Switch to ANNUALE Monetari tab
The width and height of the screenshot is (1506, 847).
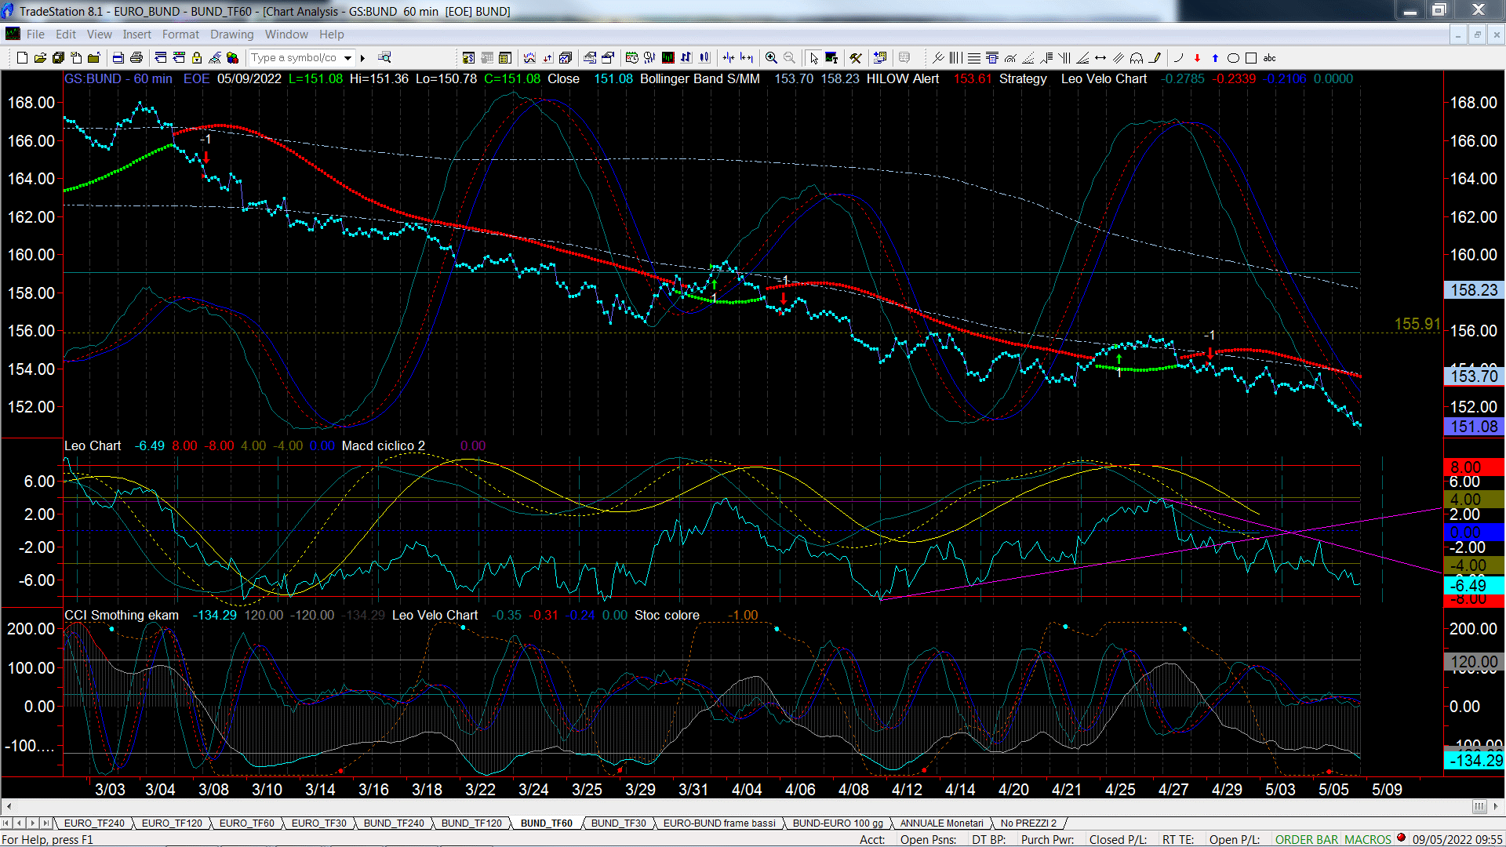941,823
